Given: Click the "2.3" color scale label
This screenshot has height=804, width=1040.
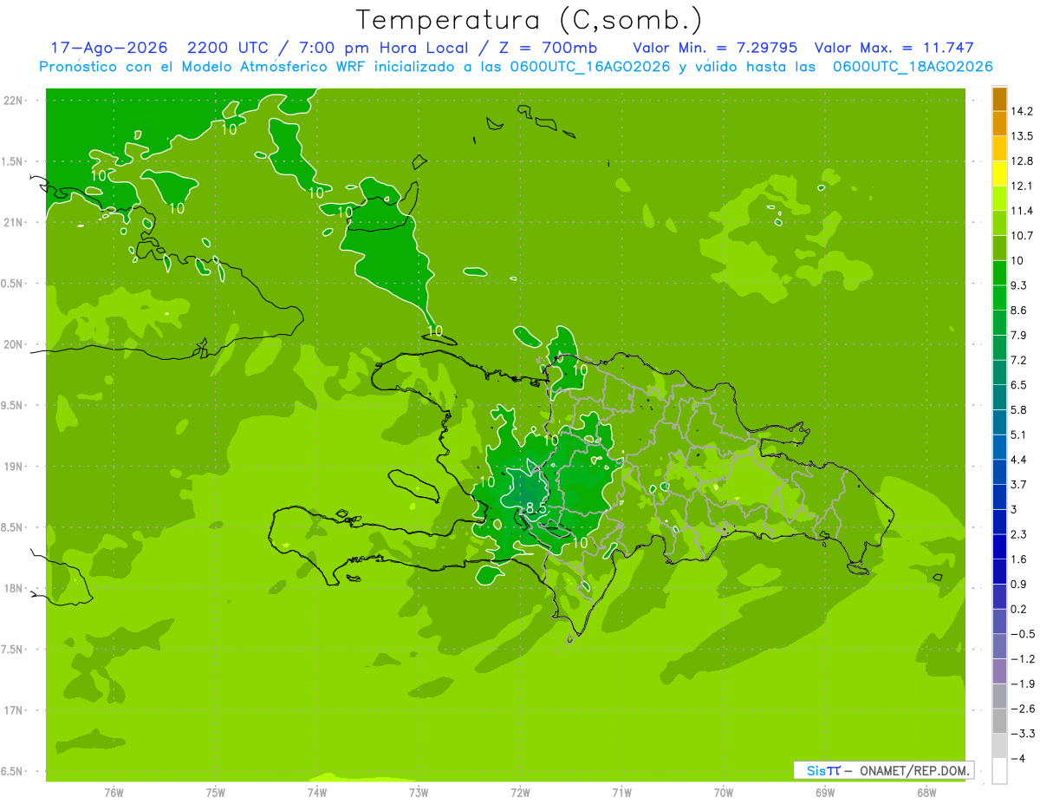Looking at the screenshot, I should click(1019, 534).
